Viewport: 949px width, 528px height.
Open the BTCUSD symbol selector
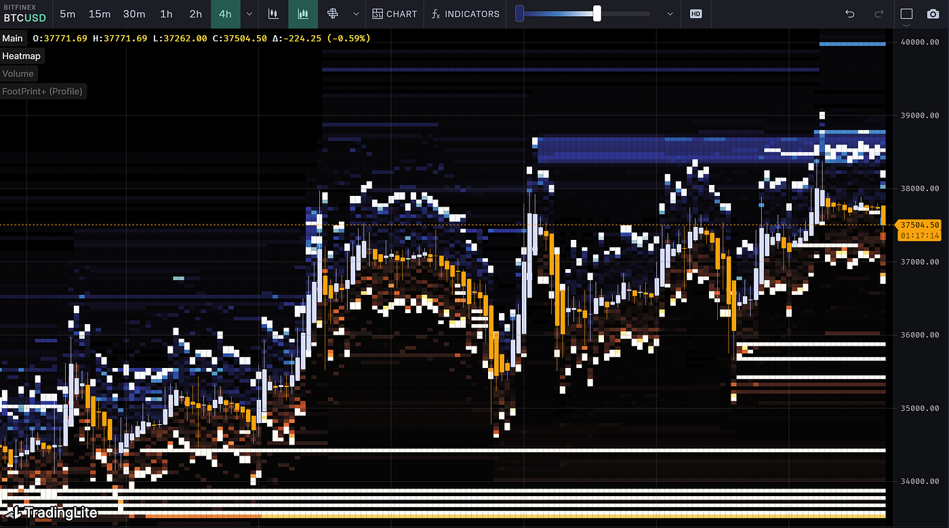click(25, 14)
